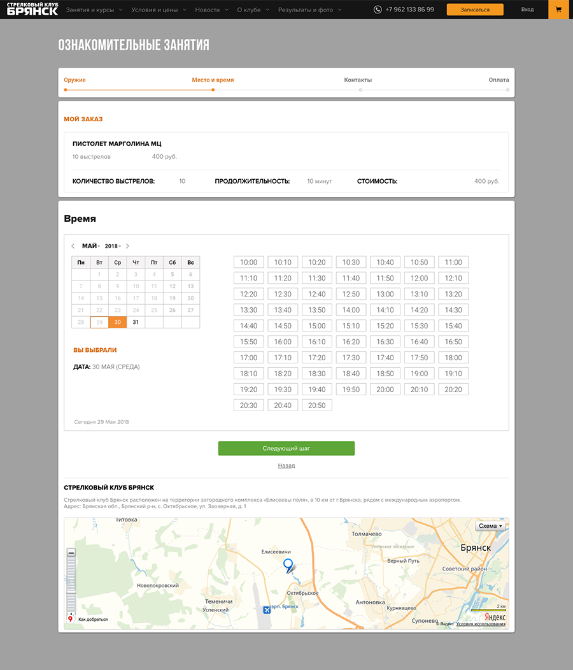Image resolution: width=573 pixels, height=670 pixels.
Task: Expand Условия и цены menu
Action: 159,10
